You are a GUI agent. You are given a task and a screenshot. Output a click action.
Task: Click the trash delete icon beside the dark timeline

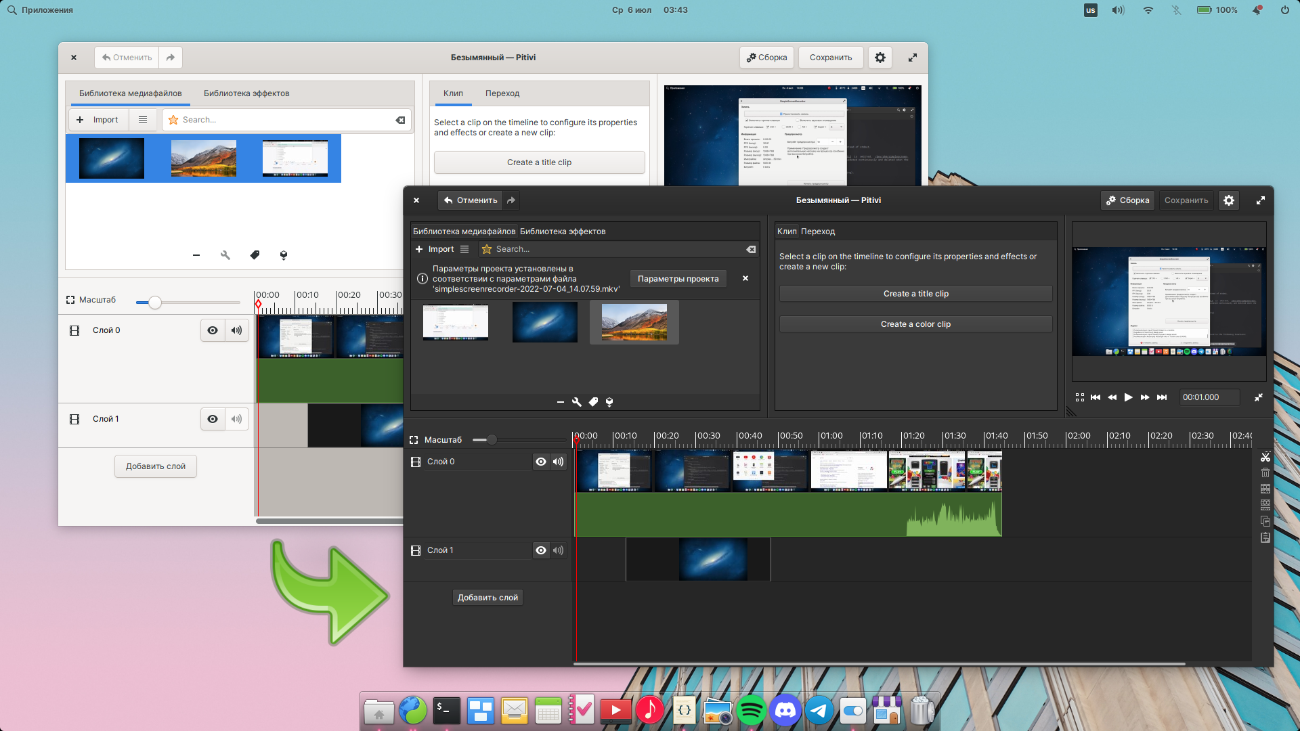point(1265,472)
